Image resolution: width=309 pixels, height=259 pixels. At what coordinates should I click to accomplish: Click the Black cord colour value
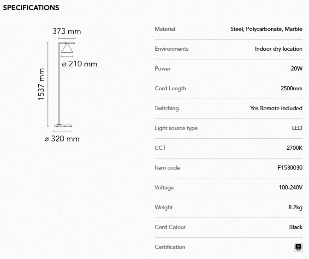tap(296, 227)
